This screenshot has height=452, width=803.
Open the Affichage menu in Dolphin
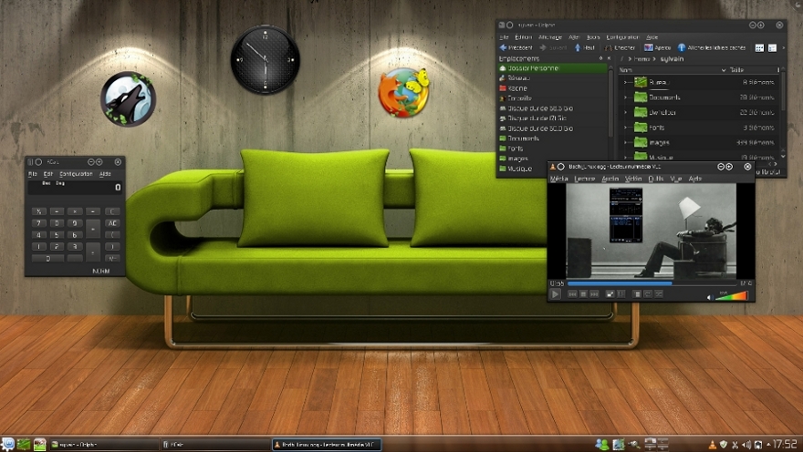tap(550, 36)
